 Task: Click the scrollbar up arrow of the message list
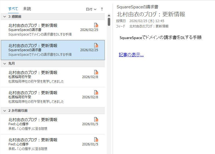[109, 15]
